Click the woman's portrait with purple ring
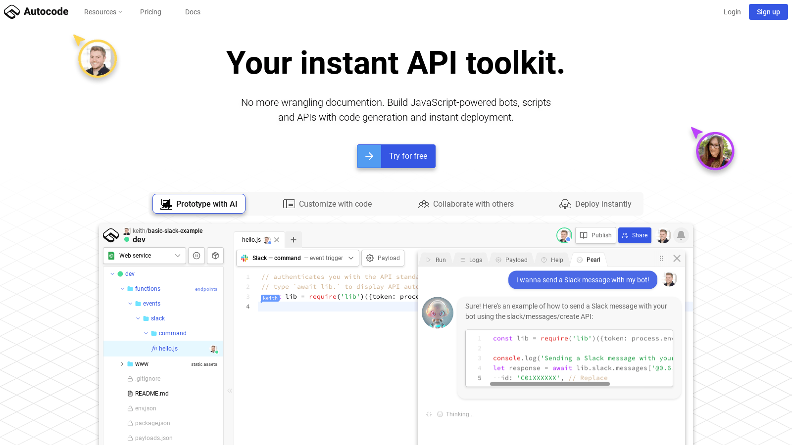Viewport: 792px width, 445px height. [x=715, y=151]
